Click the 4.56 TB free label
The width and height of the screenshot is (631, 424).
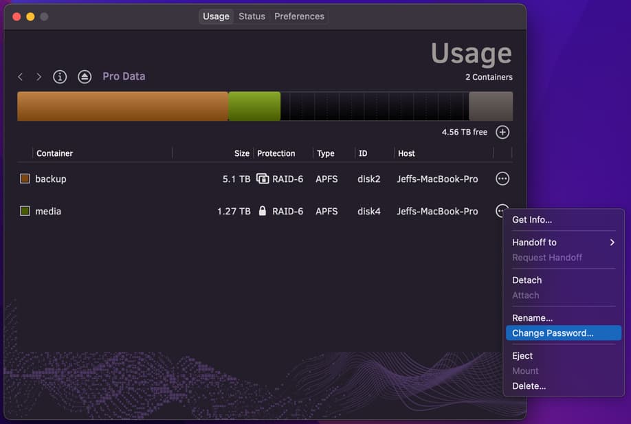point(465,132)
